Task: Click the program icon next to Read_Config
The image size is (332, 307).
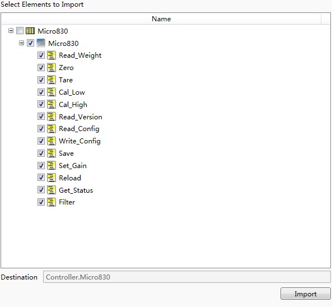Action: (x=52, y=129)
